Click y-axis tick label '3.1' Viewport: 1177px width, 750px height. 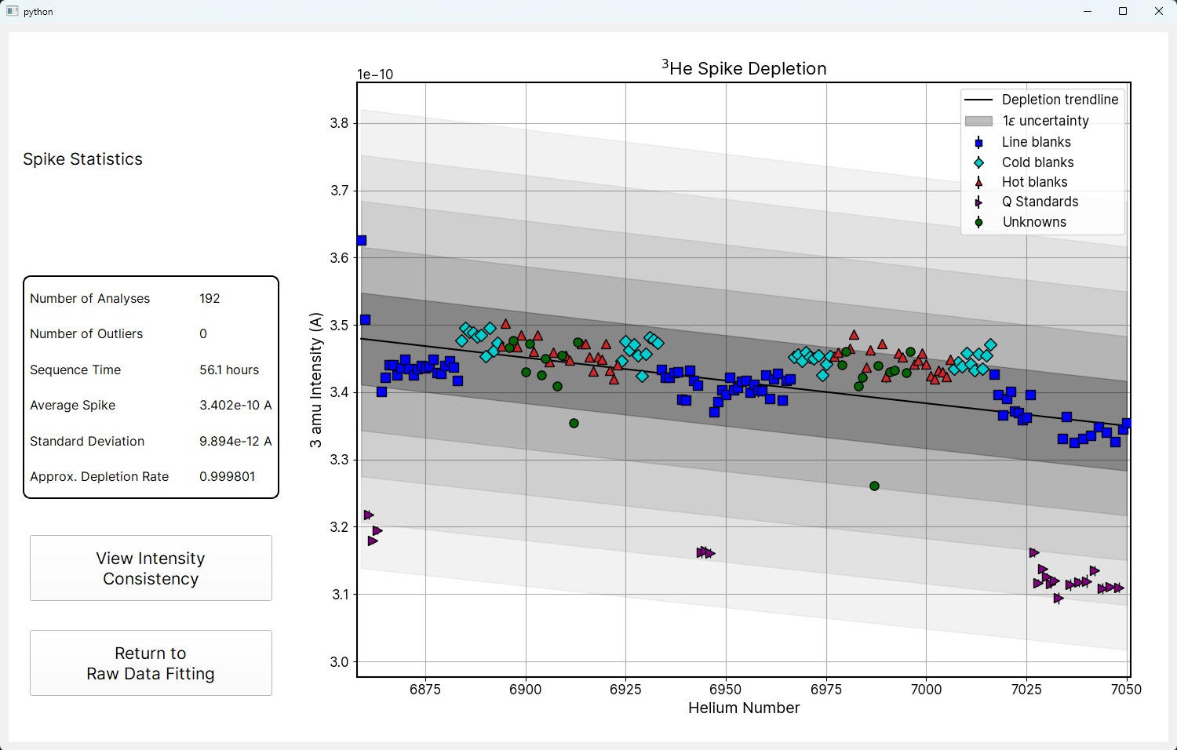(x=339, y=595)
